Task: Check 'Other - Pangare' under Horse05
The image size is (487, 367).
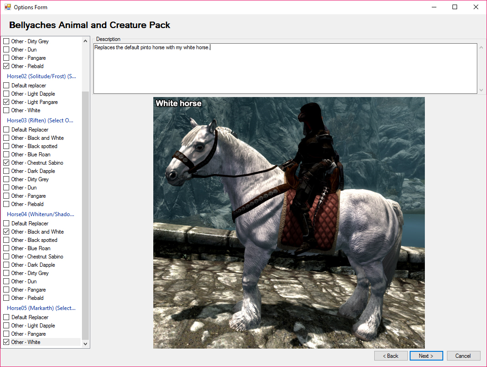Action: [6, 334]
